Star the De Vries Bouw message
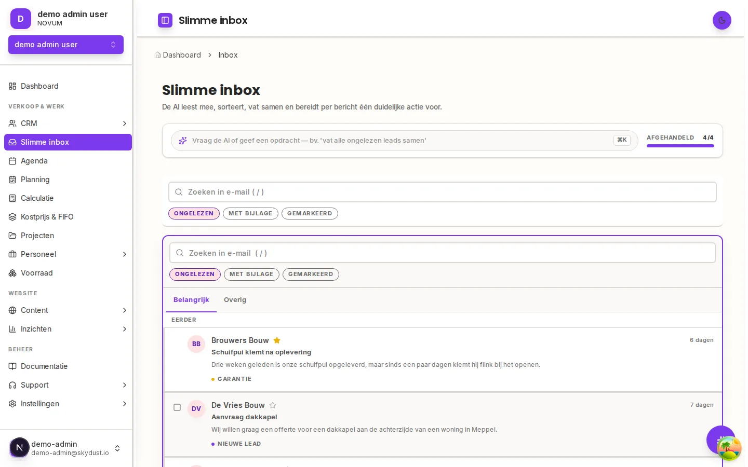 click(x=273, y=405)
